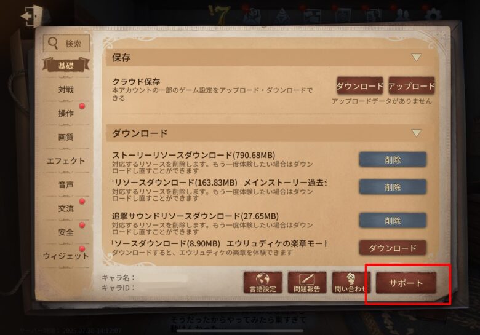Open the 画質 settings tab
Viewport: 480px width, 335px height.
coord(66,137)
